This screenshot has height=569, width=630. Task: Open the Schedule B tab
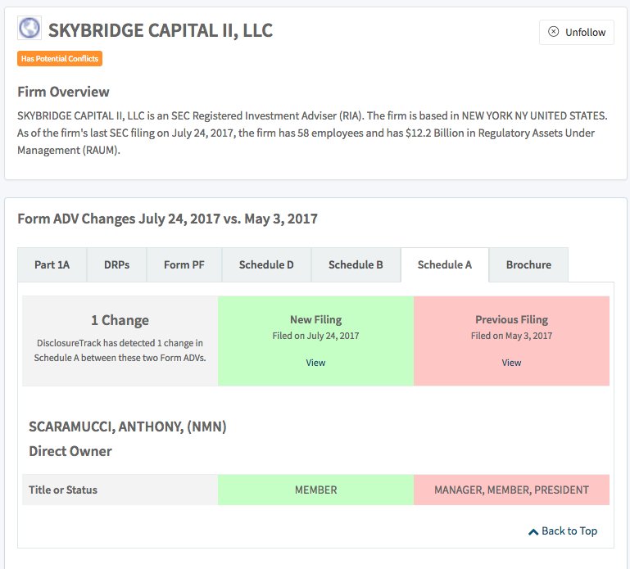tap(356, 265)
